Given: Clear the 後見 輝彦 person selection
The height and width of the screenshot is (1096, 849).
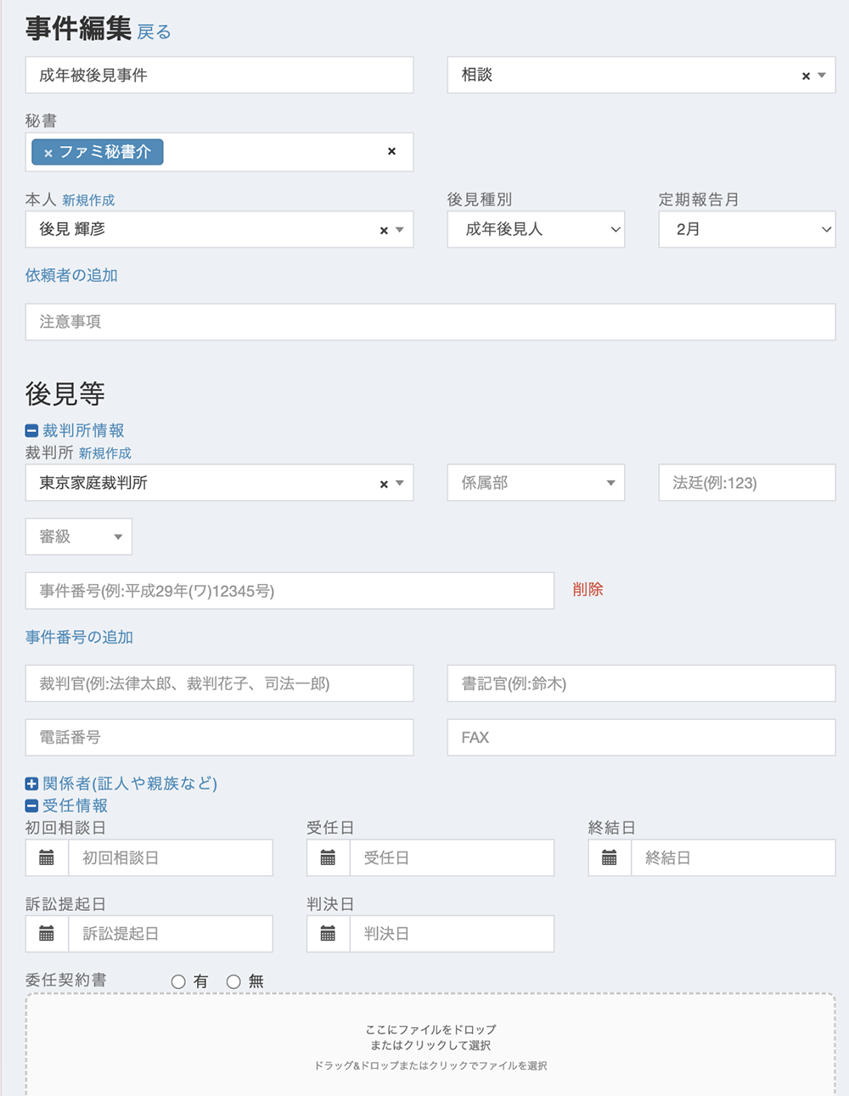Looking at the screenshot, I should pos(384,230).
